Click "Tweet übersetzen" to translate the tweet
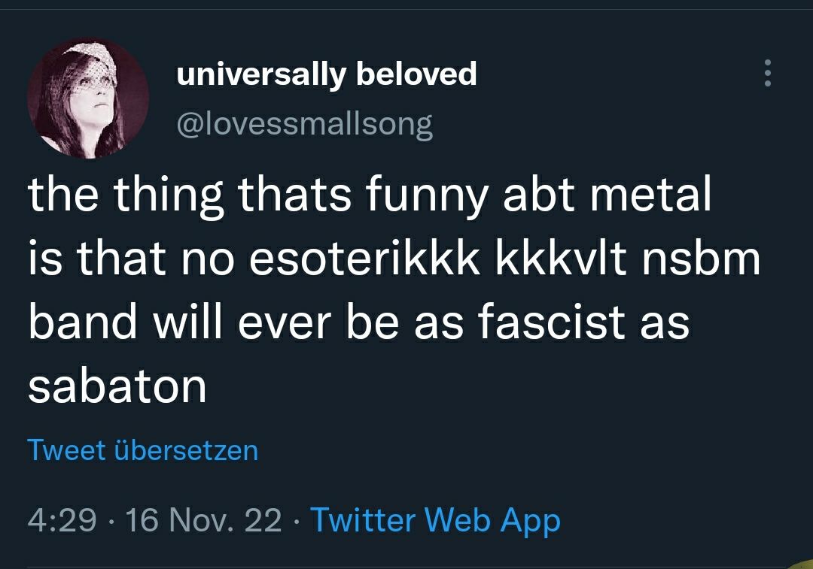This screenshot has width=813, height=569. [142, 449]
